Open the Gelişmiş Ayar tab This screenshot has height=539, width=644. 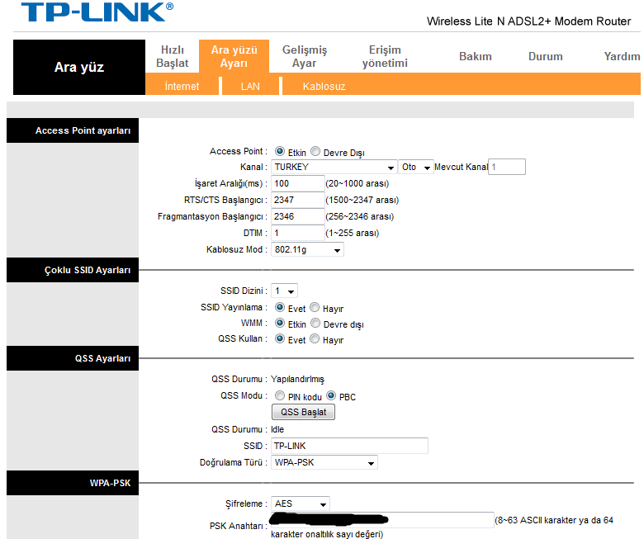click(x=305, y=56)
